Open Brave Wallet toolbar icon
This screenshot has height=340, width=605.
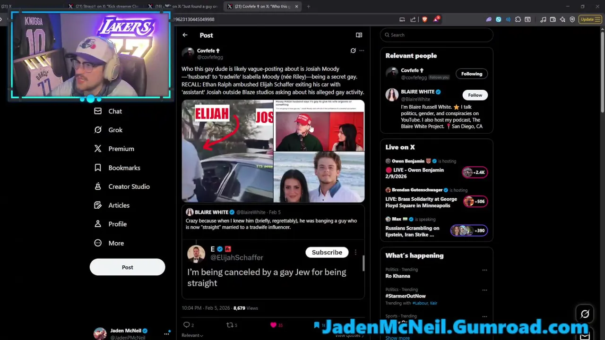pyautogui.click(x=553, y=19)
